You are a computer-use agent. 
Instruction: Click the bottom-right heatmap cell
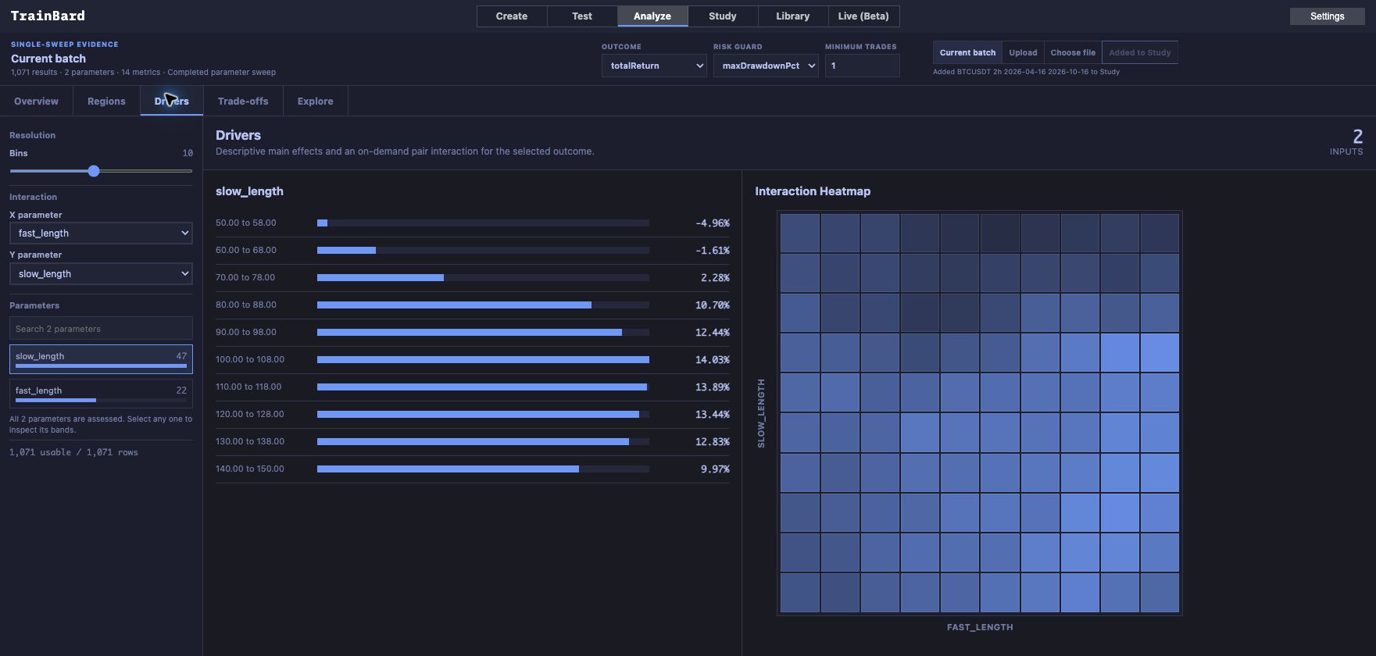(x=1160, y=592)
